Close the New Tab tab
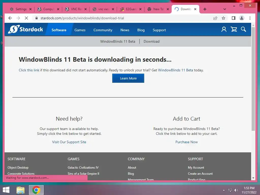260x195 pixels. tap(168, 9)
